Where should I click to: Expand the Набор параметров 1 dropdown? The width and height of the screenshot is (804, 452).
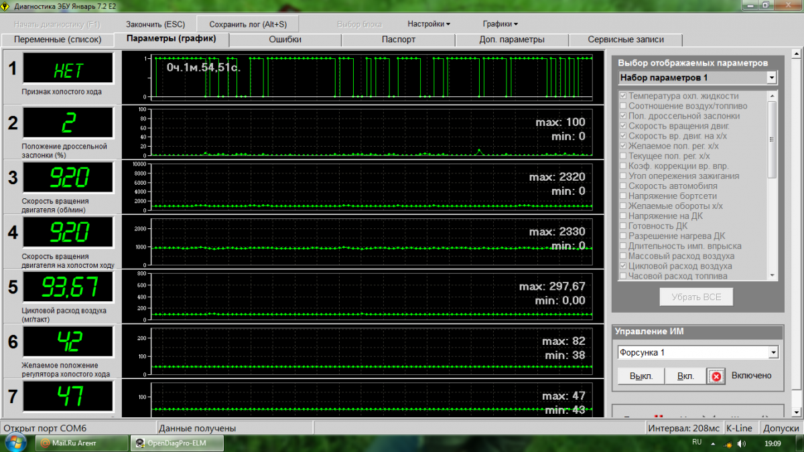point(772,78)
